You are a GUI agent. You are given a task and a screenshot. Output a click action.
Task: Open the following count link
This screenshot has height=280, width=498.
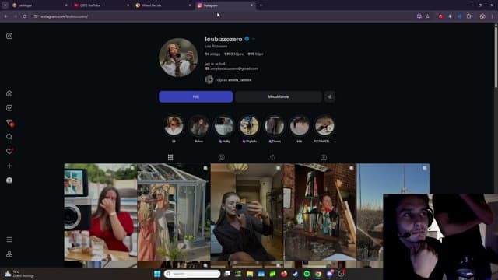click(x=255, y=54)
